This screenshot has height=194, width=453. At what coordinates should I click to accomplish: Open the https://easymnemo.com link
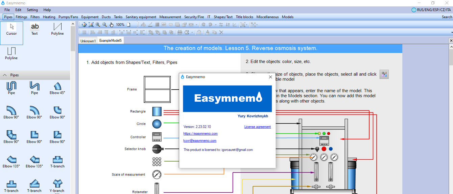click(x=200, y=134)
